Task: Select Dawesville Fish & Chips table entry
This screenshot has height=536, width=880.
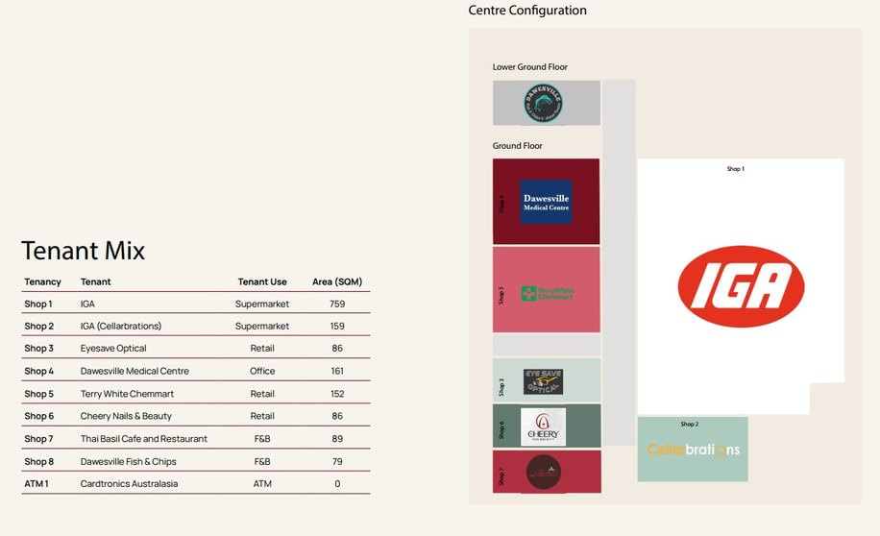Action: [128, 461]
